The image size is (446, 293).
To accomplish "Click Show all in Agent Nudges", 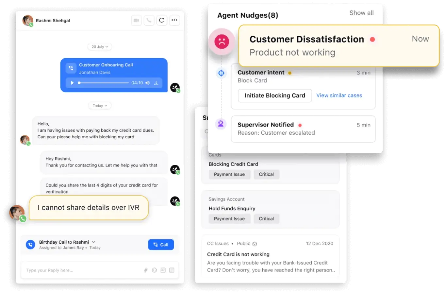I will point(361,13).
